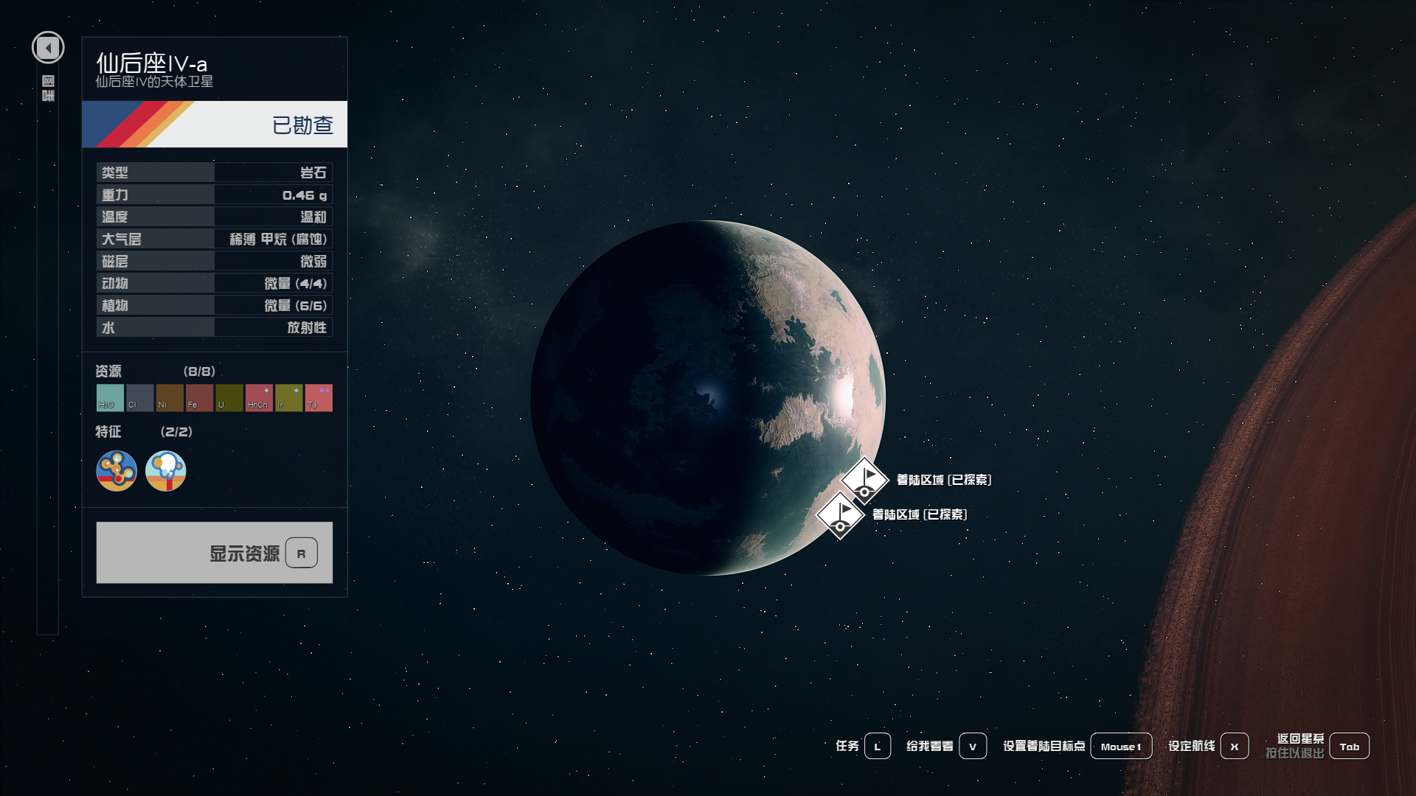Select the U uranium resource tile
This screenshot has width=1416, height=796.
(229, 398)
